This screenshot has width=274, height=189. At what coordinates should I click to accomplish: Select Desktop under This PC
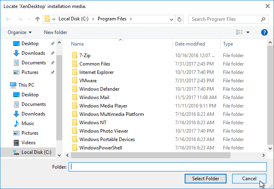pos(30,95)
